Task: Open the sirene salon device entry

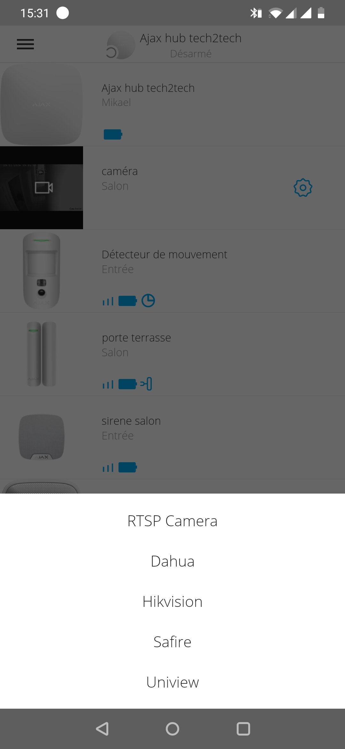Action: tap(172, 438)
